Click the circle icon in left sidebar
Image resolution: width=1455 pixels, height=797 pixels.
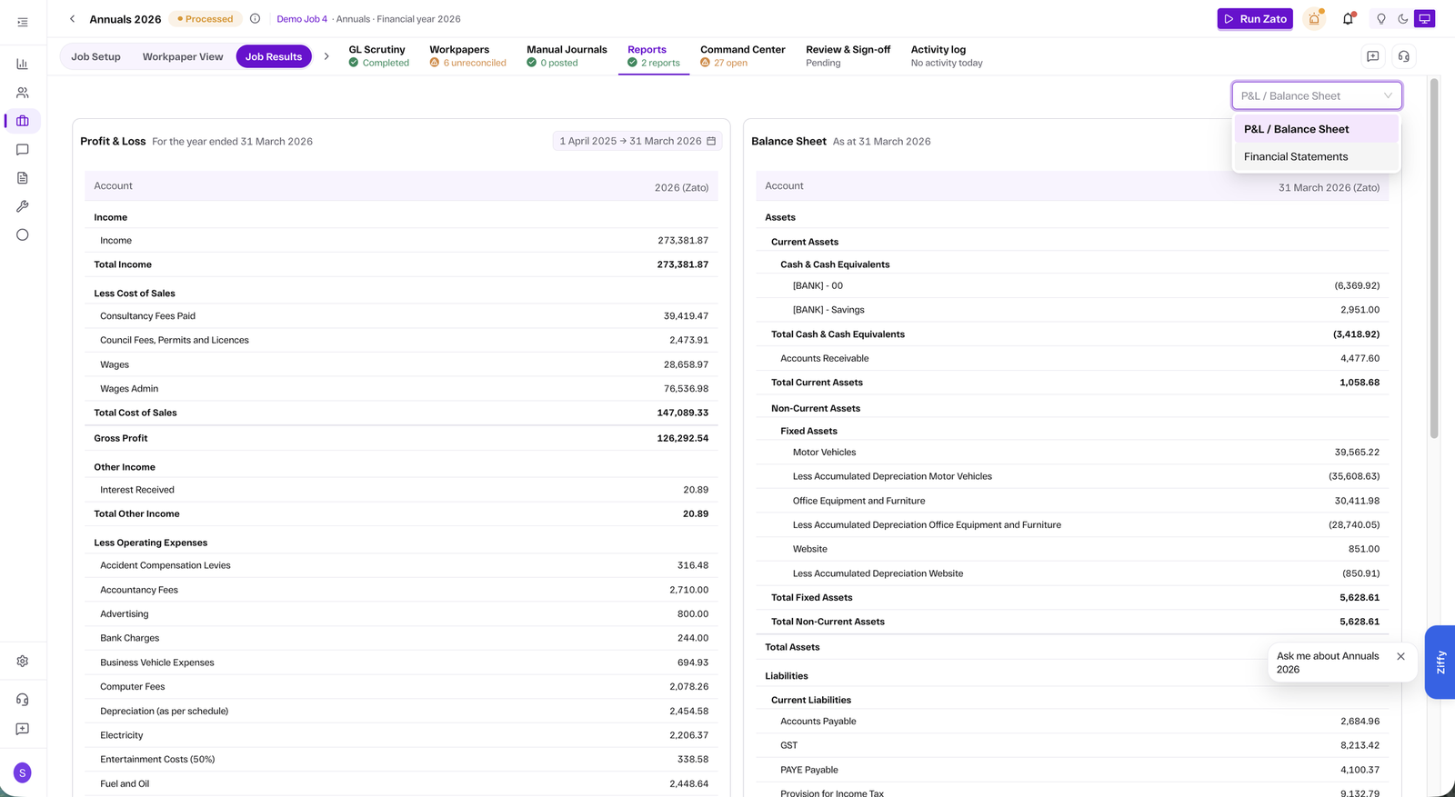tap(23, 234)
